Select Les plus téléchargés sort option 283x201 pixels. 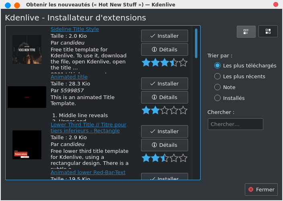tap(245, 65)
